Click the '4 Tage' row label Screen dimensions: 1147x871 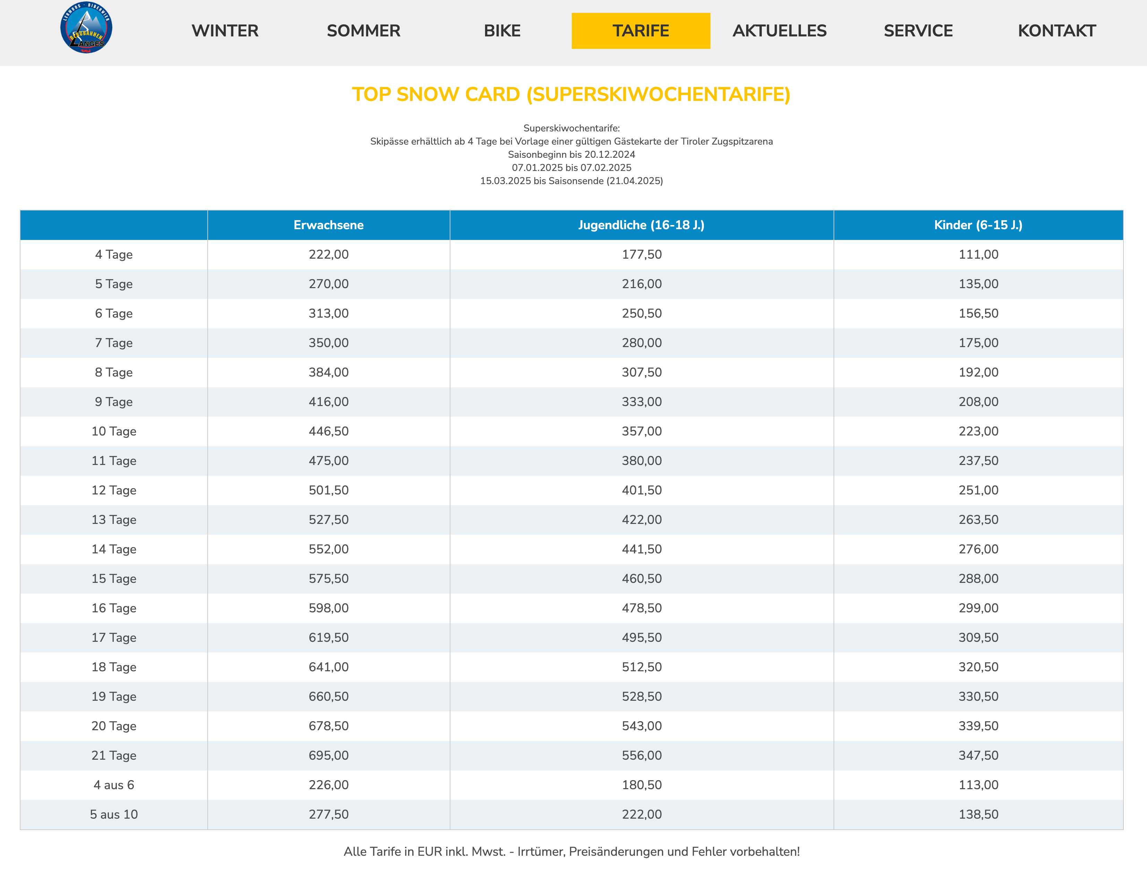click(x=114, y=255)
